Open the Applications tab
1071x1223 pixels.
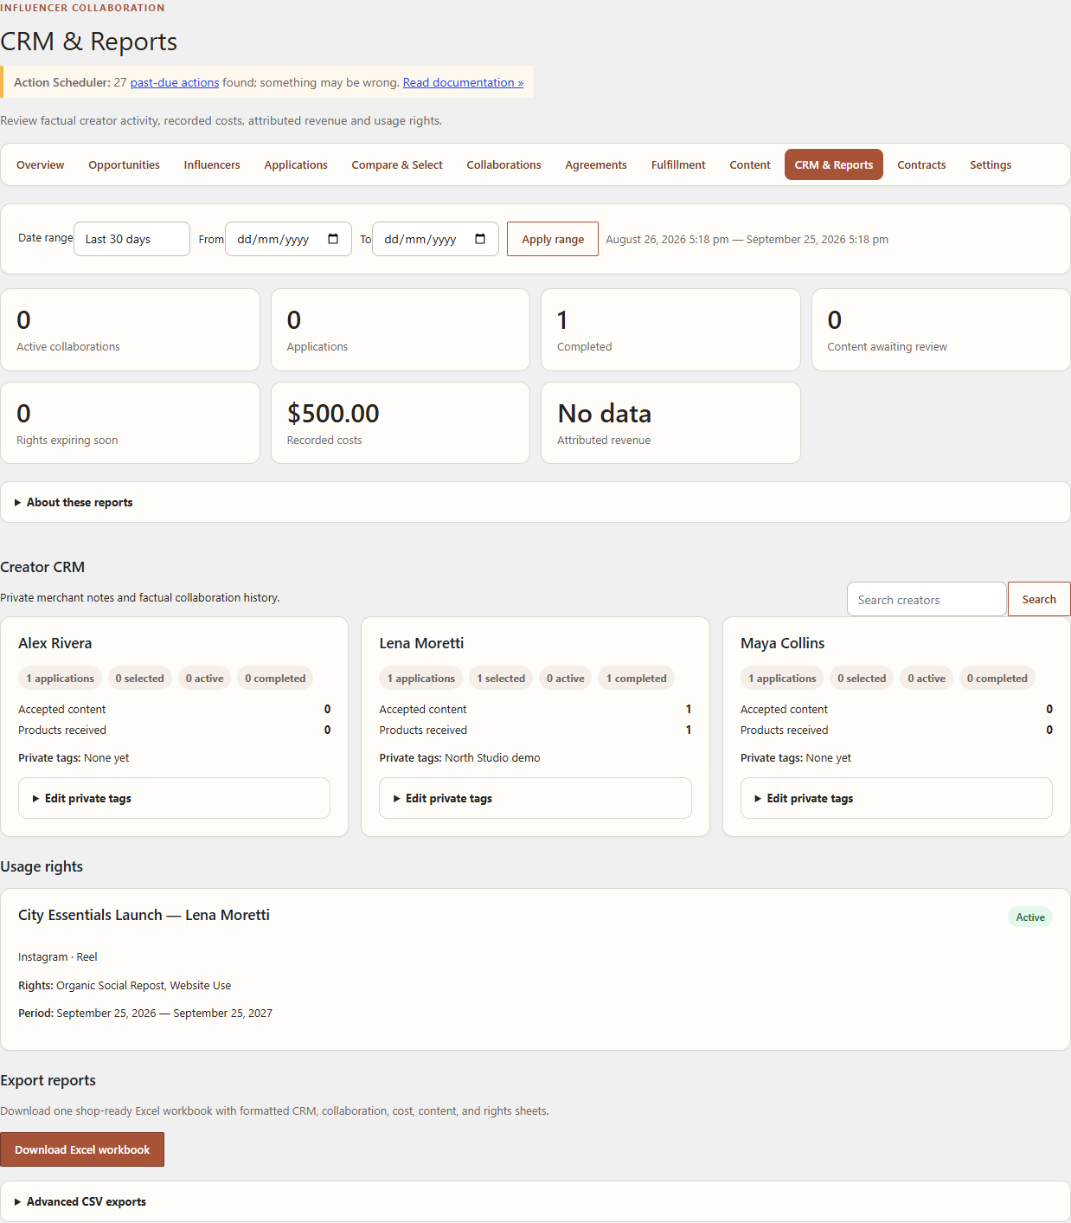296,164
